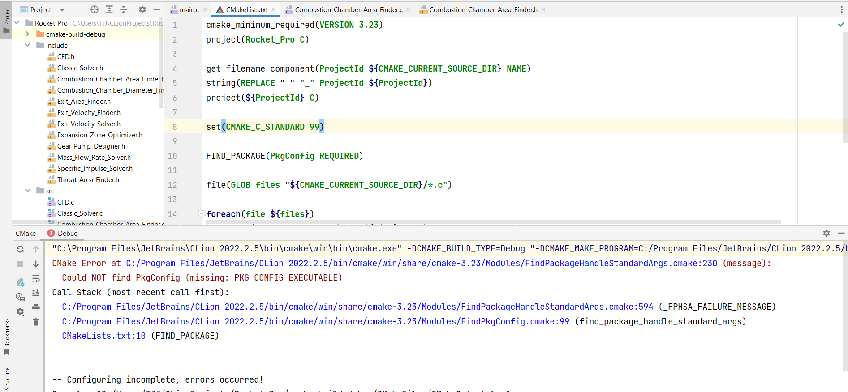Close the Combustion_Chamber_Area_Finder.h tab
Viewport: 848px width, 392px height.
(x=543, y=9)
